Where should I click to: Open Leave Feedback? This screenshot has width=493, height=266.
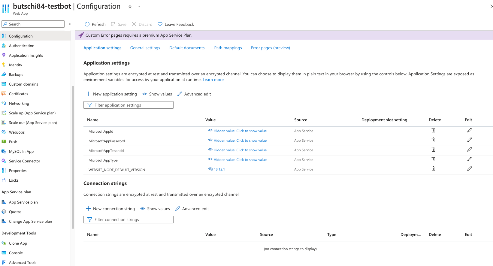click(176, 24)
